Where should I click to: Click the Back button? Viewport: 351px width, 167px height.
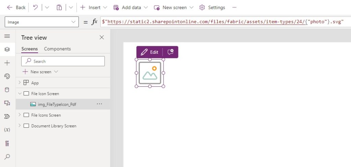click(x=16, y=8)
